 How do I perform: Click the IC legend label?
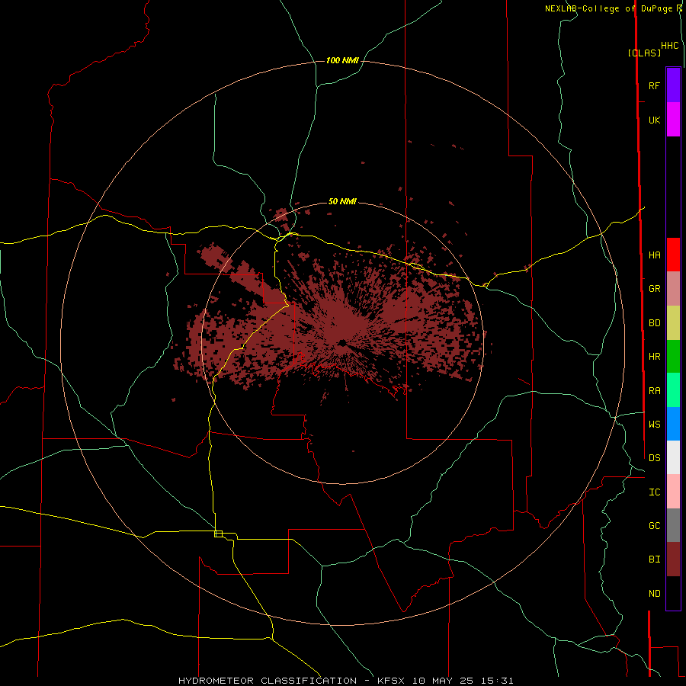(654, 492)
